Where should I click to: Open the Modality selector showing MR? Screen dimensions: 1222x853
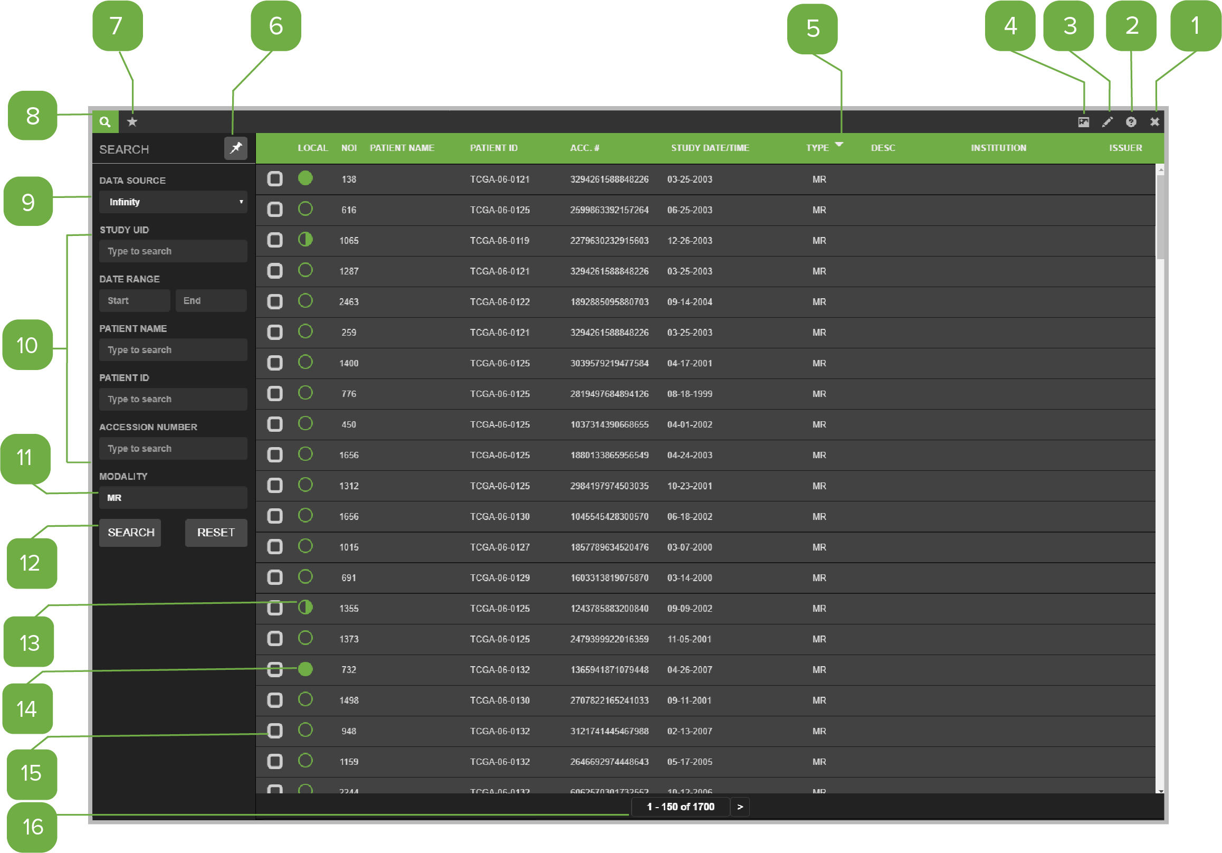coord(173,497)
